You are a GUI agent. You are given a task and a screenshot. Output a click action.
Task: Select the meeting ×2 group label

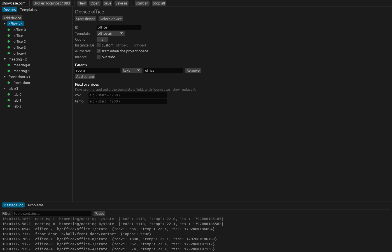(x=18, y=59)
